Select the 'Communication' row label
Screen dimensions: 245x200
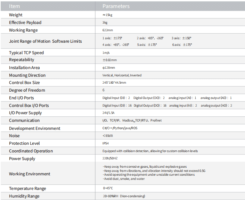click(24, 120)
